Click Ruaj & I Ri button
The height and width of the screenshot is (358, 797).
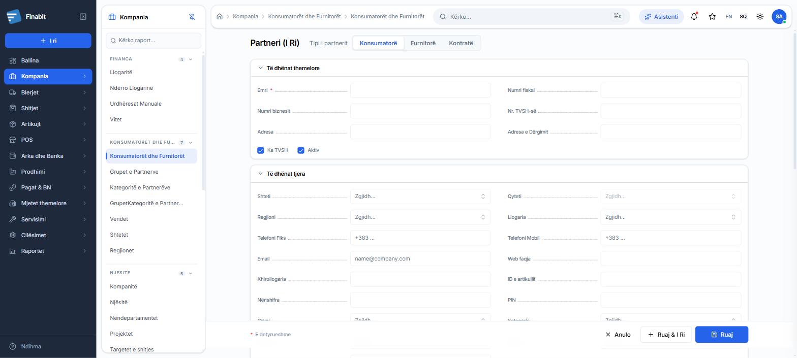click(x=666, y=335)
